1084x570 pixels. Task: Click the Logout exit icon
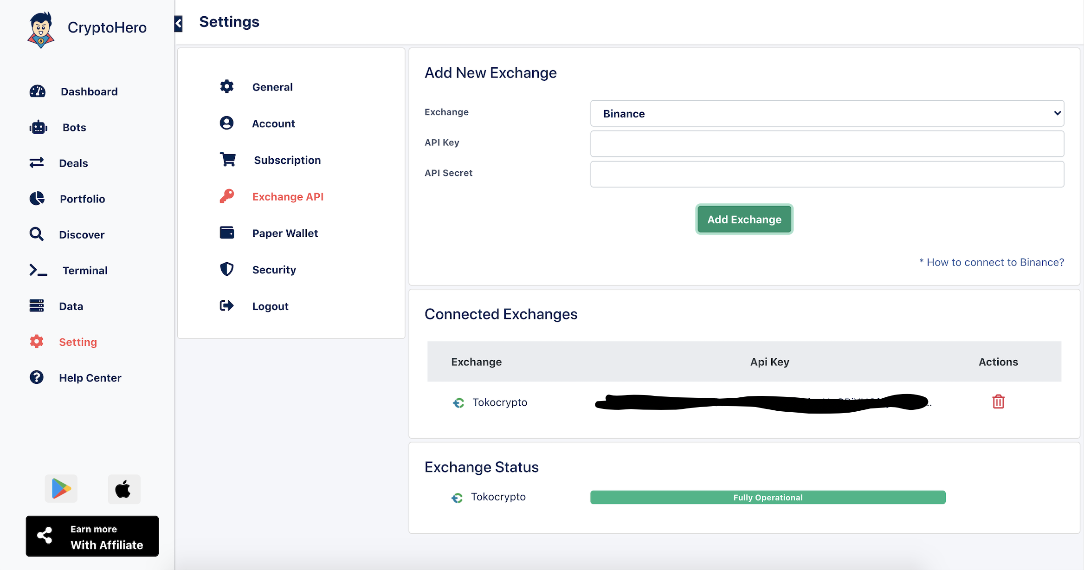coord(226,305)
